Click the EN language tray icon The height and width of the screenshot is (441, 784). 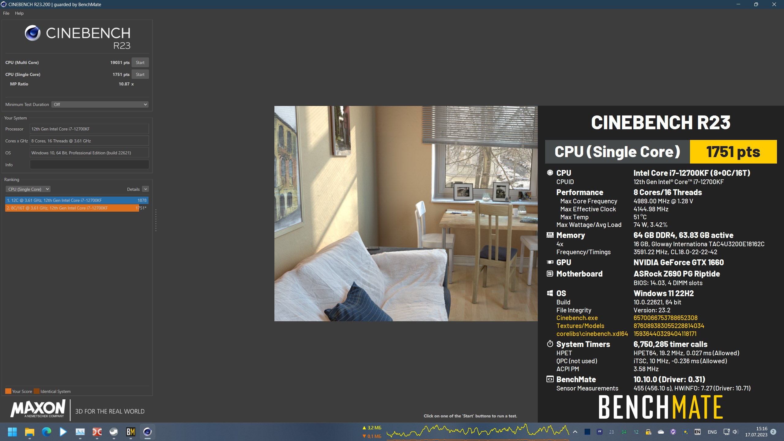pos(697,432)
